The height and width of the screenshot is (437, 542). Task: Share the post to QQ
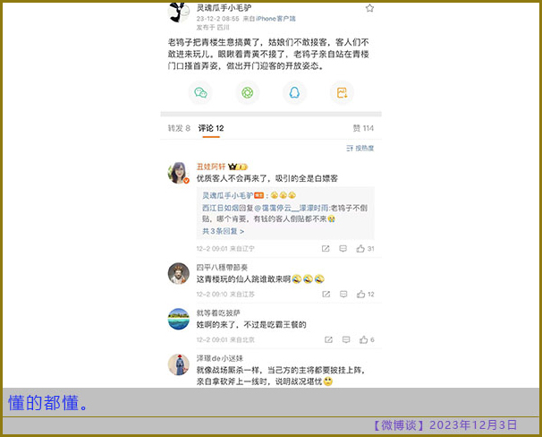tap(294, 93)
